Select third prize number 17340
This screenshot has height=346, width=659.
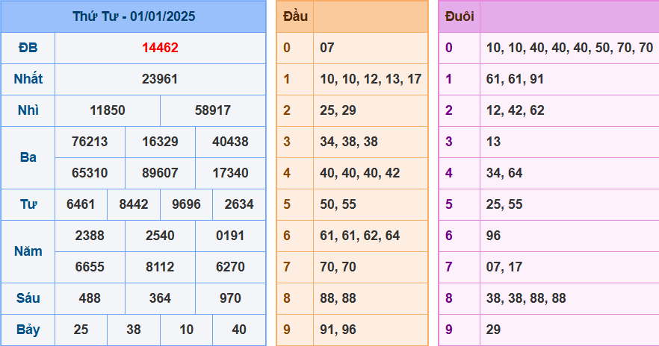pos(230,173)
